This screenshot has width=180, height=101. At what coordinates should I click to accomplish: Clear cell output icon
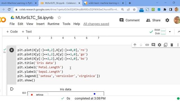[12, 89]
